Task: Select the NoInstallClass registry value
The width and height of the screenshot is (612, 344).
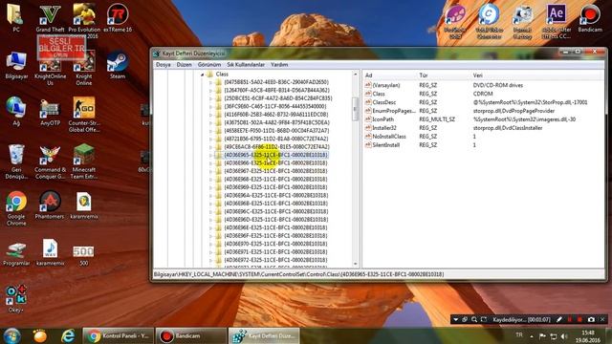Action: pyautogui.click(x=389, y=137)
